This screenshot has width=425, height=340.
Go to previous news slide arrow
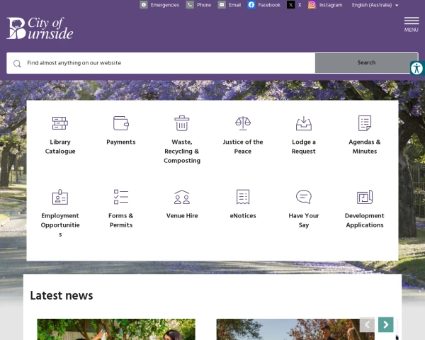click(367, 324)
